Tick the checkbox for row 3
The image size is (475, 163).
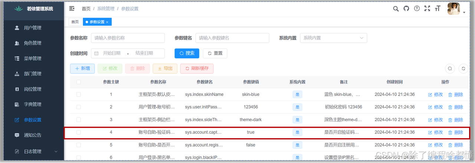pos(78,120)
